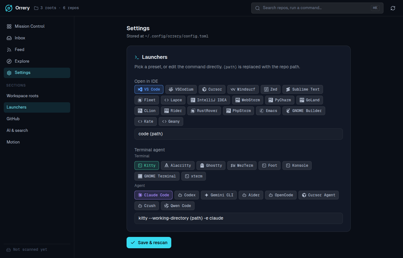Open the Motion section
The width and height of the screenshot is (403, 258).
(37, 142)
